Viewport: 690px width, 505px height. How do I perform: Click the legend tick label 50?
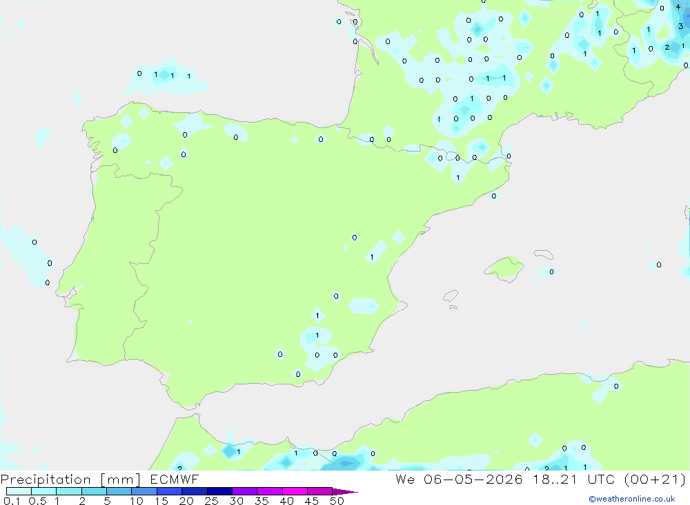[x=337, y=501]
